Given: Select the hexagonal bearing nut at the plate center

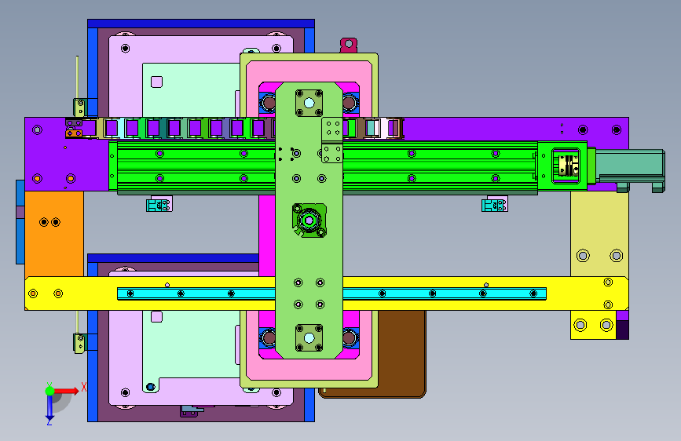Looking at the screenshot, I should pos(309,220).
